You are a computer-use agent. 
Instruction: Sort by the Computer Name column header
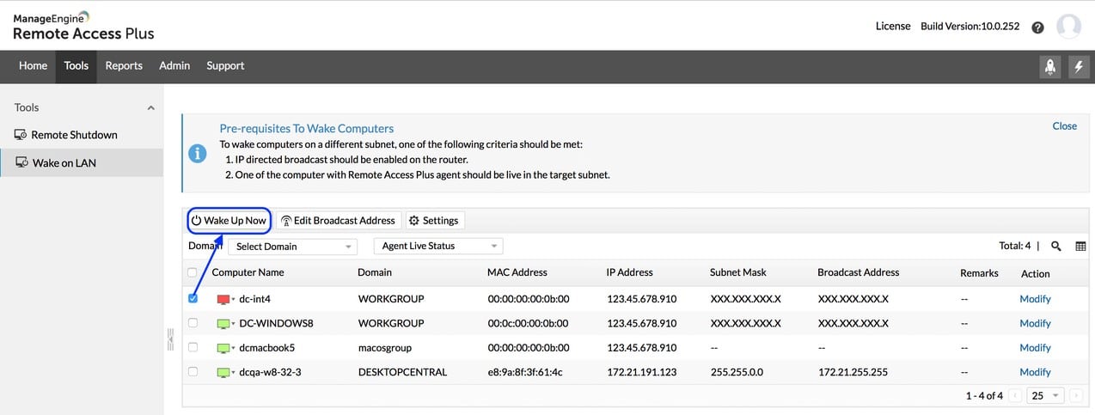pyautogui.click(x=248, y=272)
